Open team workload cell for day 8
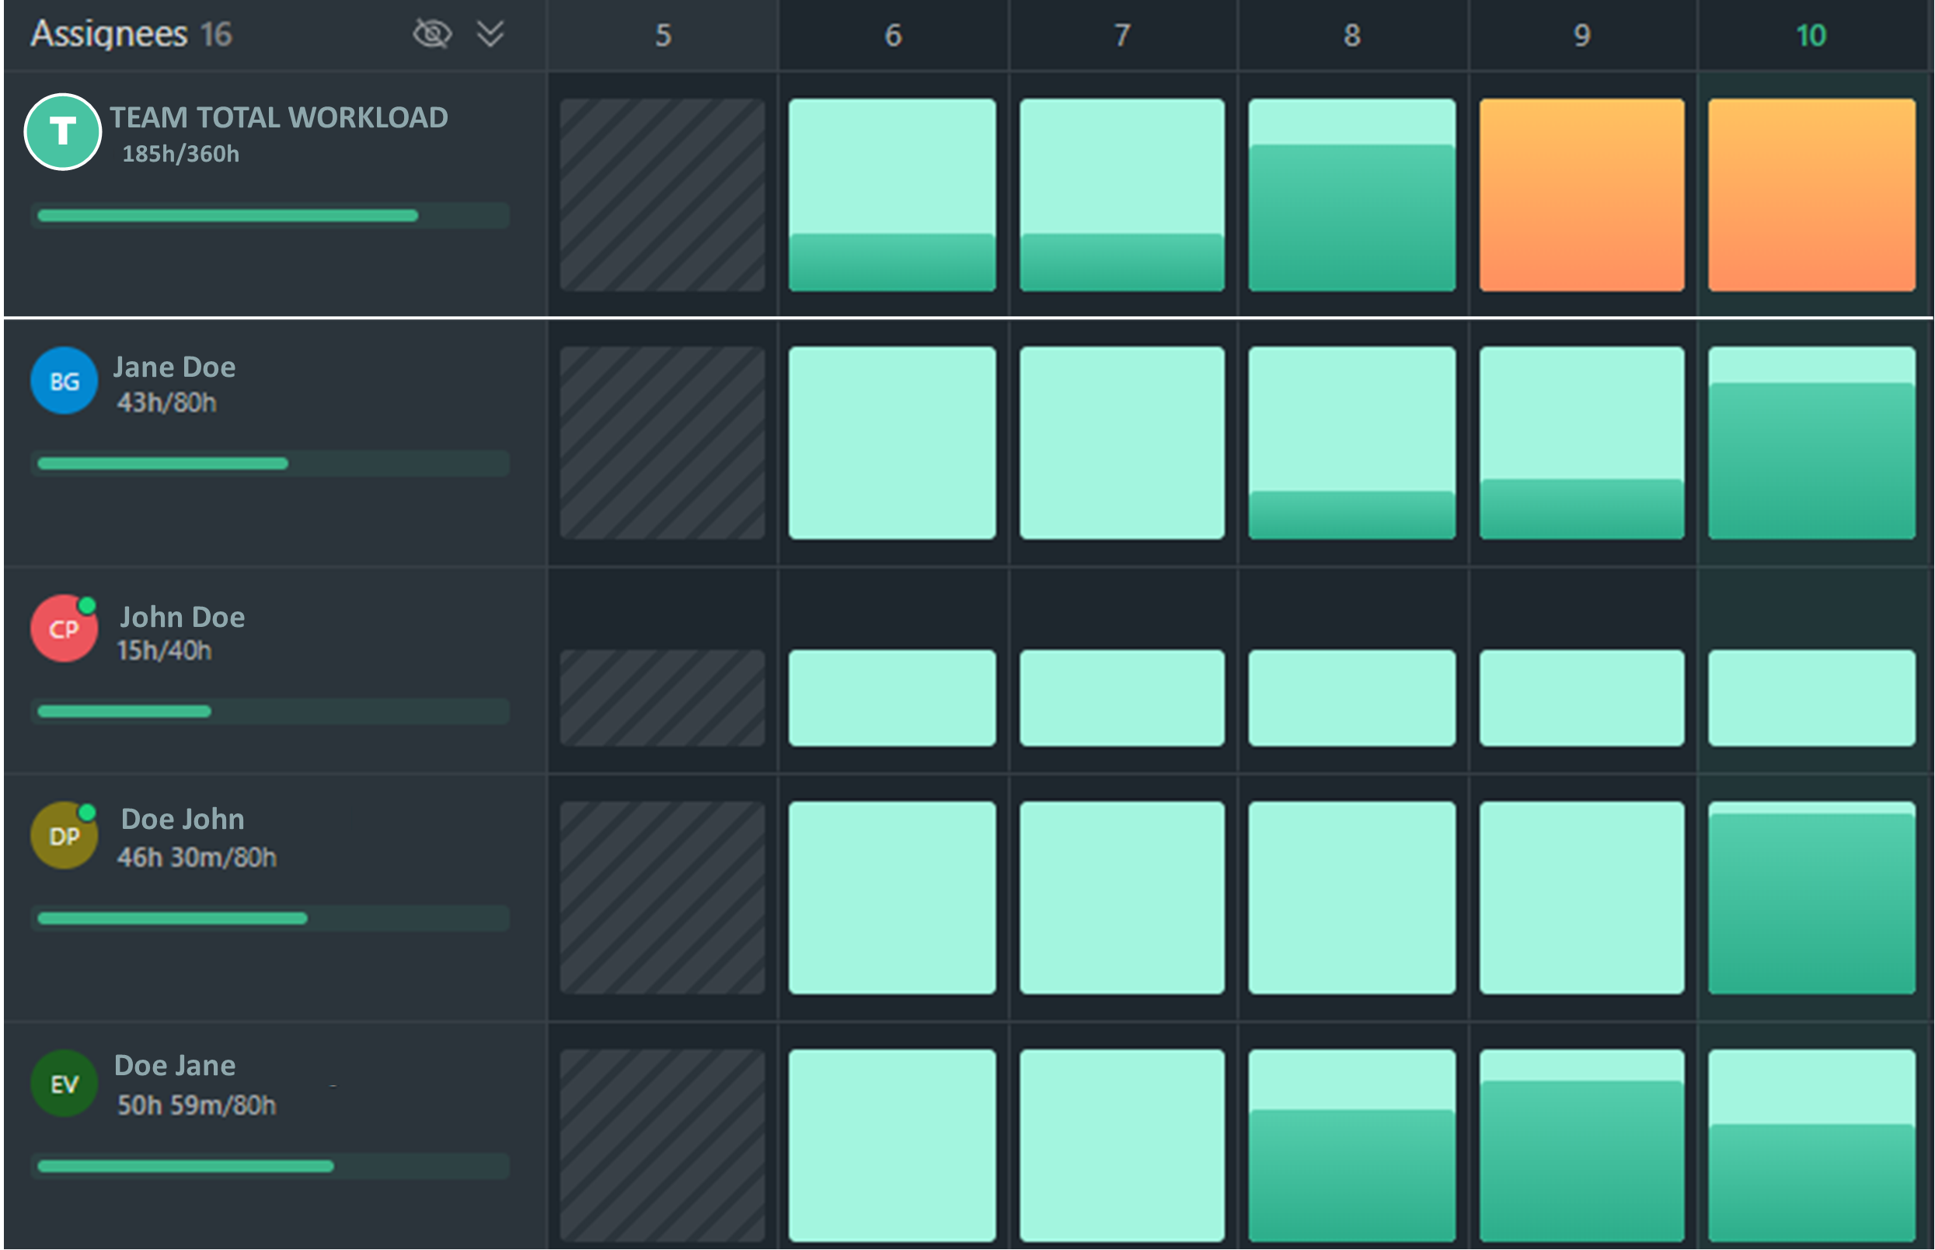1935x1250 pixels. pyautogui.click(x=1352, y=195)
